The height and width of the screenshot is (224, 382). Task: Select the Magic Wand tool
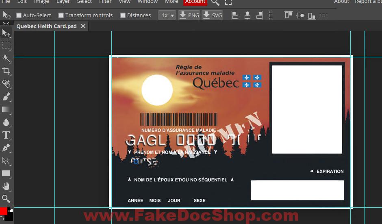point(6,58)
